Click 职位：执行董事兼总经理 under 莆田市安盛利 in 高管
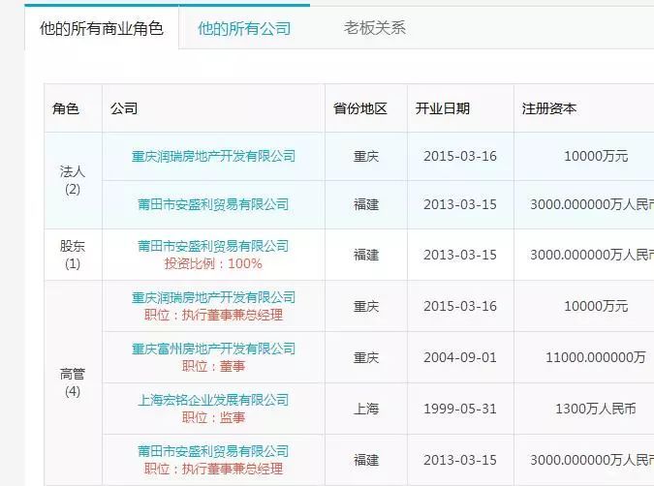The width and height of the screenshot is (654, 486). pos(213,469)
